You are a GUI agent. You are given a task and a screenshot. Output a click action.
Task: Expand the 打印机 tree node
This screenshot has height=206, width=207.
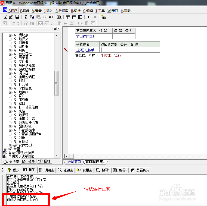10,85
